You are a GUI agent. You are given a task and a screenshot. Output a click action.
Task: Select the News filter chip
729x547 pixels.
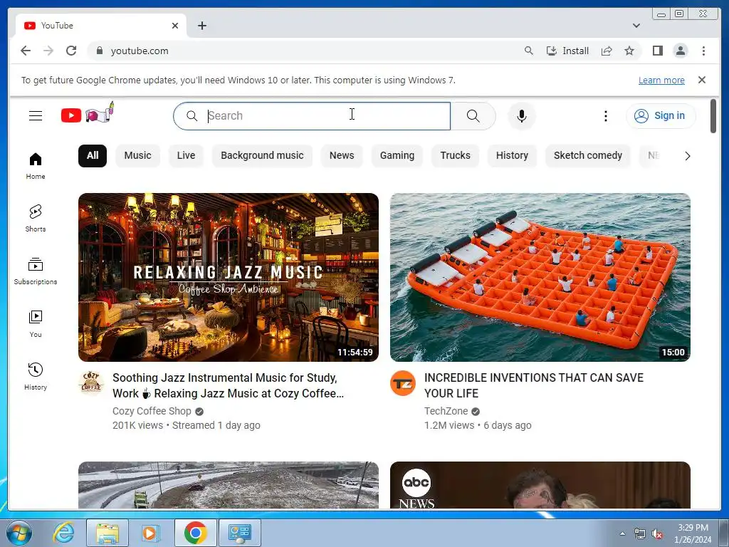pos(342,155)
